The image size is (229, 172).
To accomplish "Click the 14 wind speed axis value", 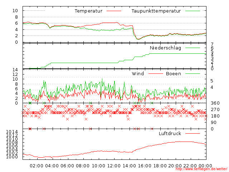I will click(15, 70).
